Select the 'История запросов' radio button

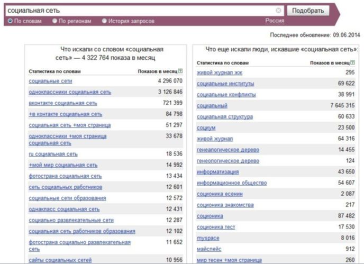[x=104, y=21]
